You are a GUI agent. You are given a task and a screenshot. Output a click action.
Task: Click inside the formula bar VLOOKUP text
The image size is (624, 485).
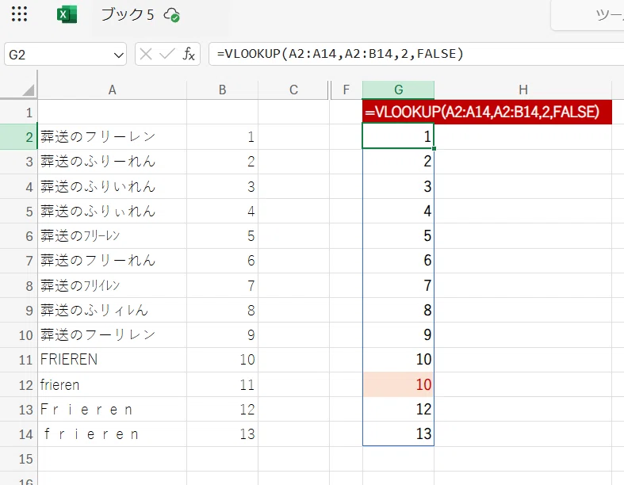click(x=340, y=54)
